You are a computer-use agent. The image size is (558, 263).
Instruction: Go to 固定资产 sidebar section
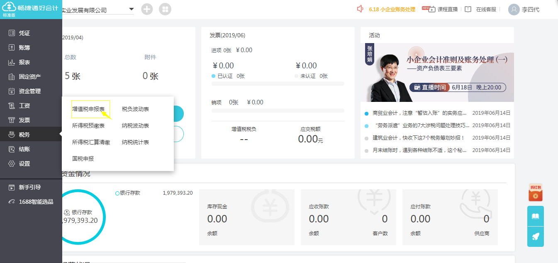point(30,77)
